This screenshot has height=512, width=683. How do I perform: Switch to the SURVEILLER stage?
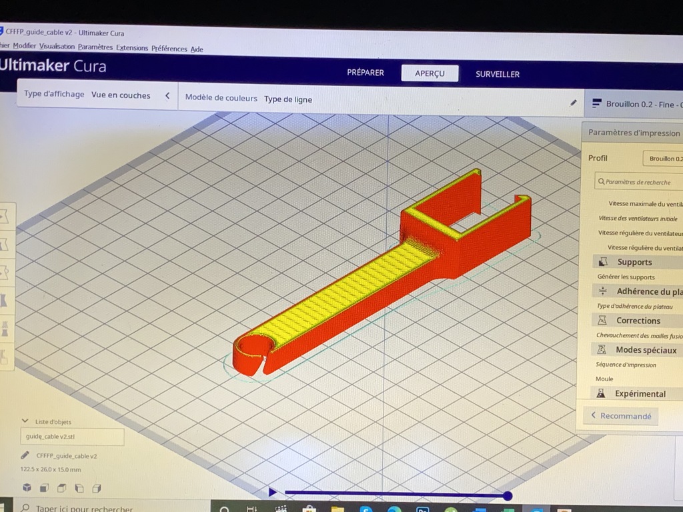click(498, 74)
